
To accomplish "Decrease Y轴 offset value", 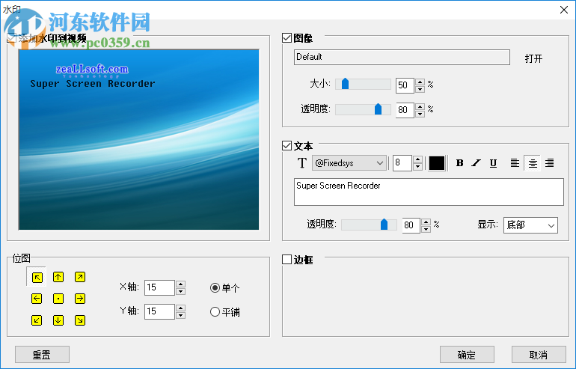I will point(180,315).
